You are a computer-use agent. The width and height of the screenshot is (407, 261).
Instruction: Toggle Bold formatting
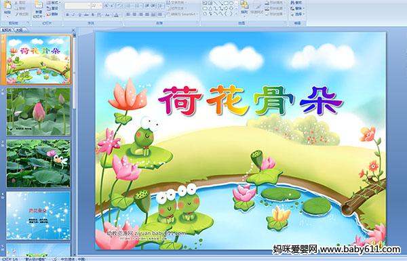click(67, 15)
